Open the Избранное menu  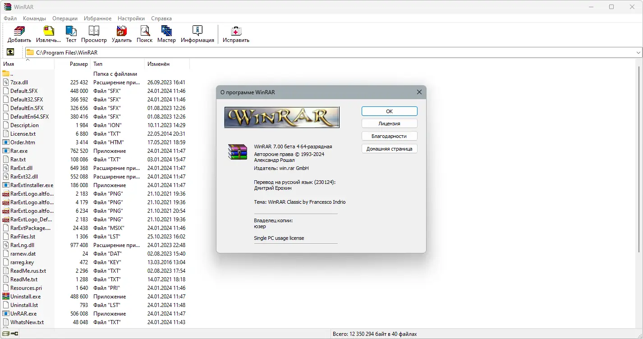[x=97, y=18]
